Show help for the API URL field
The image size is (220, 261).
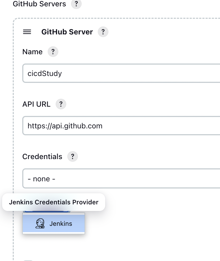(x=61, y=104)
